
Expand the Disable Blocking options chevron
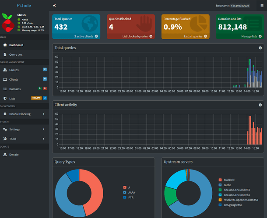pos(43,114)
